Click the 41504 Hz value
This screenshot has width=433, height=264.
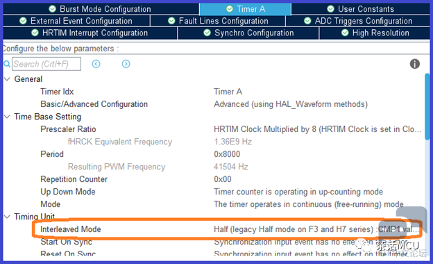tap(231, 167)
